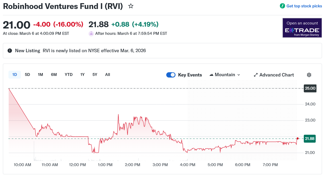
Task: Select the 5D time range
Action: [x=27, y=75]
